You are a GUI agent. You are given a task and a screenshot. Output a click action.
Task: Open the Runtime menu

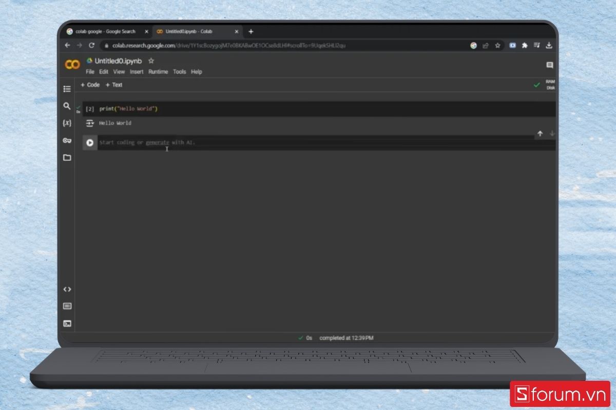pos(158,72)
